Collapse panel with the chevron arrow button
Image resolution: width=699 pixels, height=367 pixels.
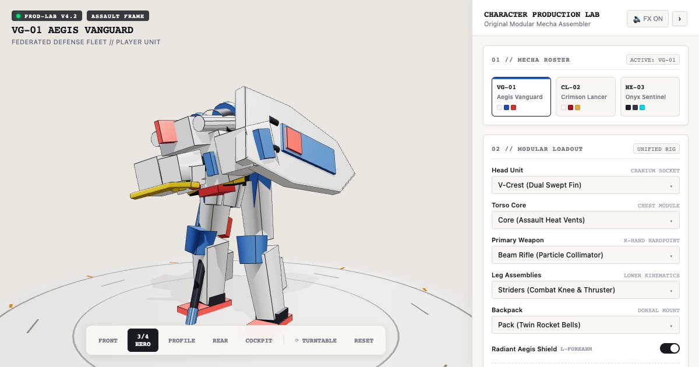point(680,19)
